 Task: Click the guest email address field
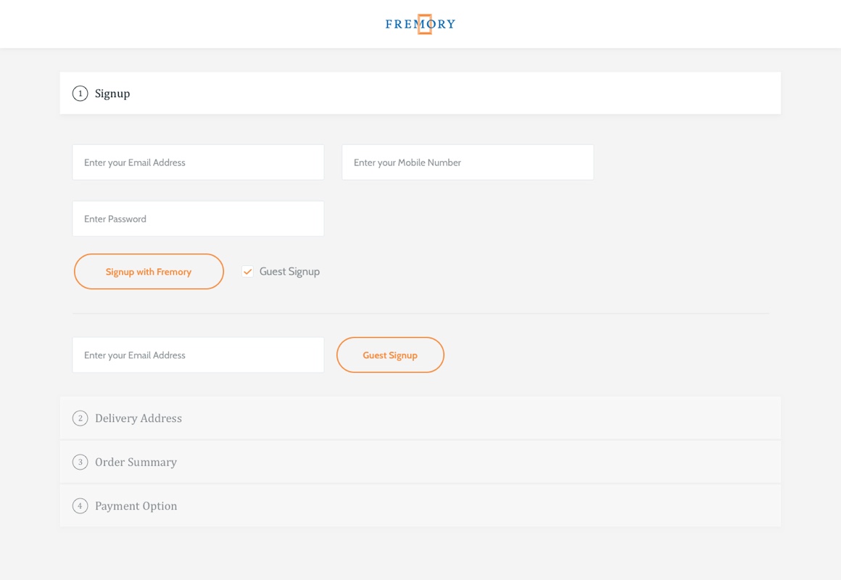[198, 355]
